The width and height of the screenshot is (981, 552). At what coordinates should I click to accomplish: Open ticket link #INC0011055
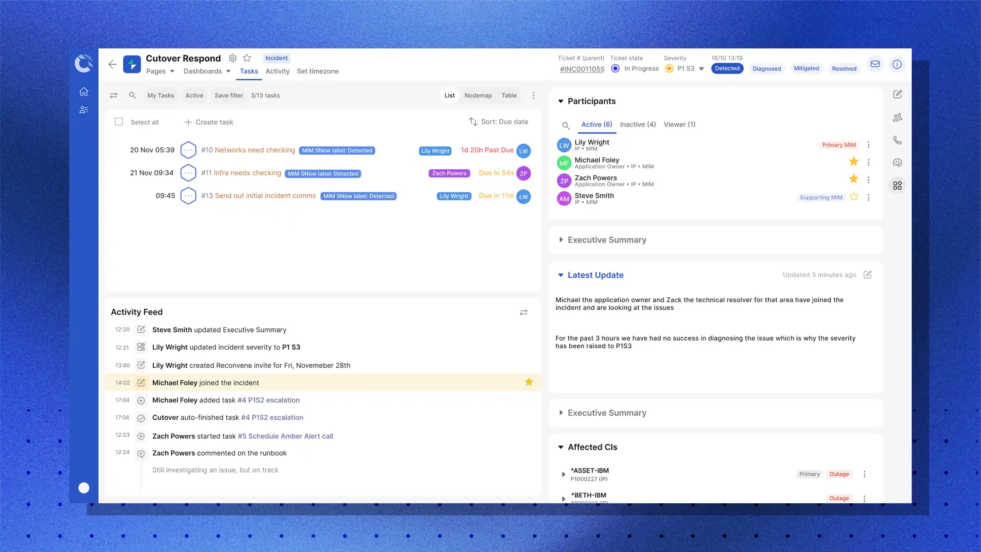click(x=582, y=69)
